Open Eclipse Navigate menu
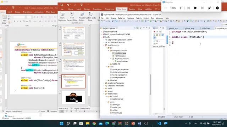The image size is (227, 127). (131, 18)
